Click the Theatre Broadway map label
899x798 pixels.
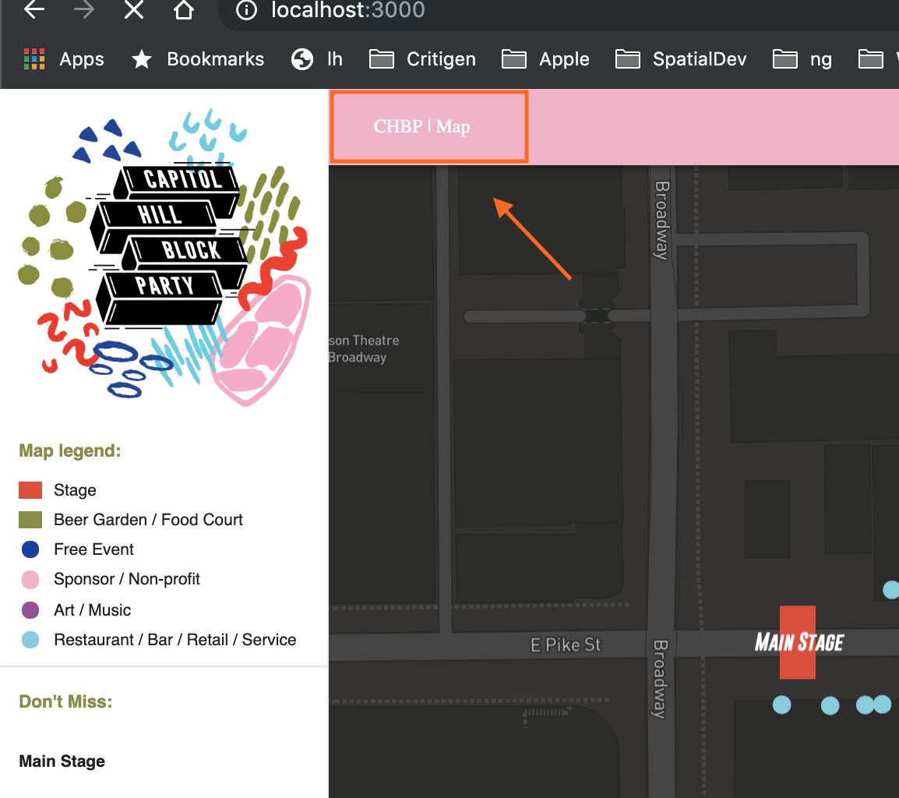point(364,349)
